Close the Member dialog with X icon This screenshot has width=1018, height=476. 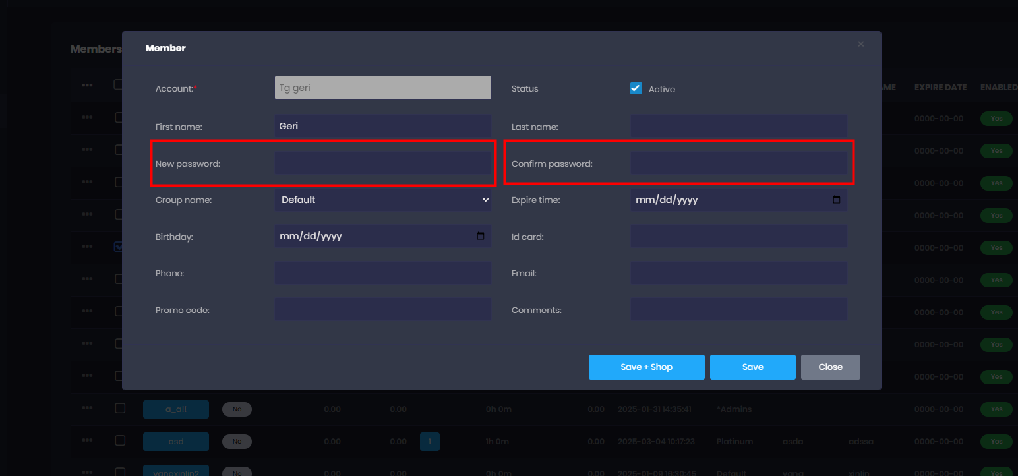(860, 44)
